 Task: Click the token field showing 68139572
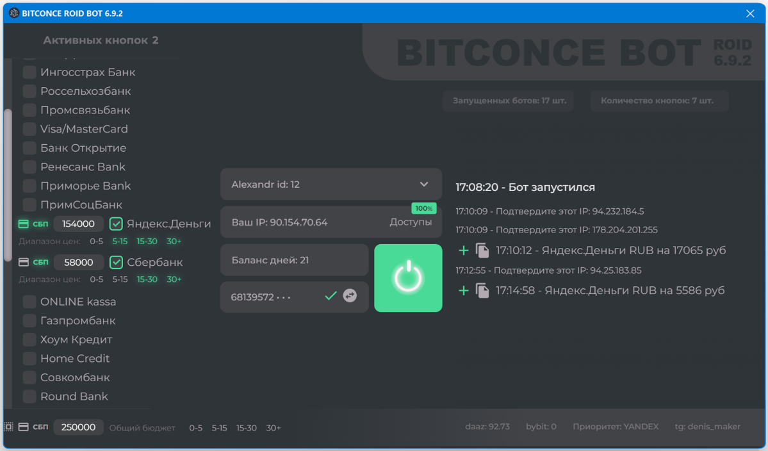click(x=295, y=297)
